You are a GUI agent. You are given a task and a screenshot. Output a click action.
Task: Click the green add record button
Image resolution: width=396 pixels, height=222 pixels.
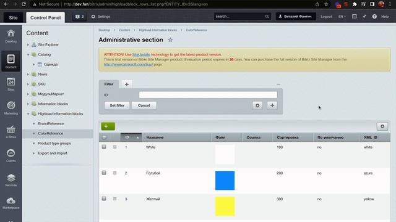(x=108, y=126)
